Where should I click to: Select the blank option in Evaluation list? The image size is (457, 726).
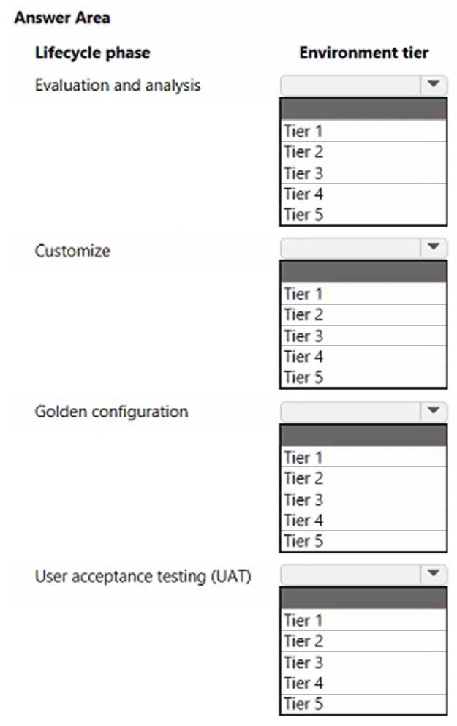[363, 109]
